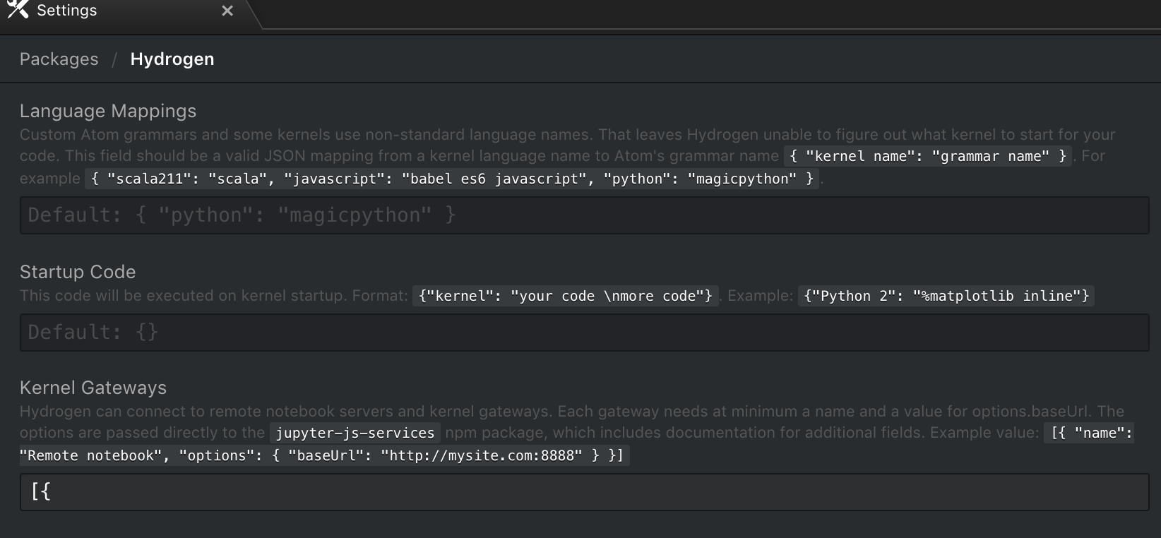Click the Startup Code heading

click(78, 272)
